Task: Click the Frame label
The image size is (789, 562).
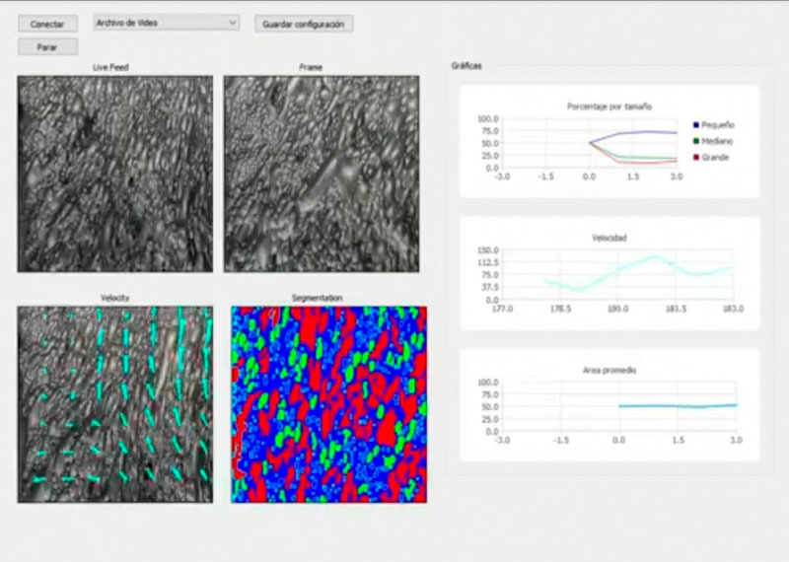Action: pos(311,67)
